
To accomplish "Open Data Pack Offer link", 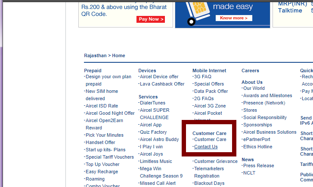I will point(211,91).
